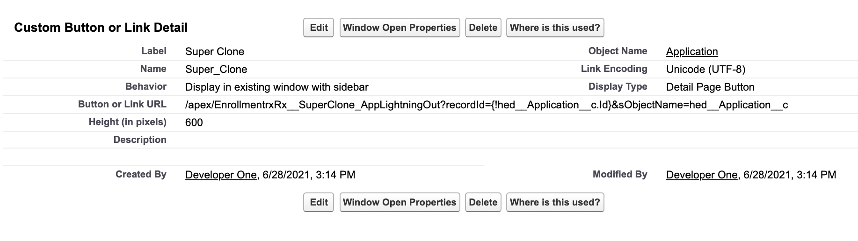Click the 'Unicode (UTF-8)' encoding value
This screenshot has height=241, width=858.
click(x=705, y=70)
